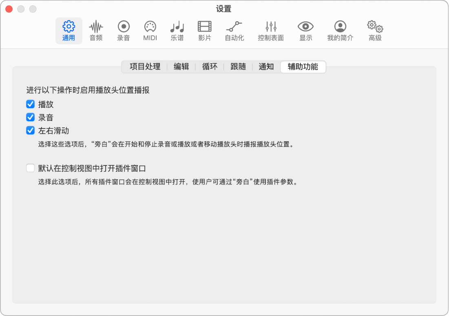Open the 控制表面 control surfaces pane
The width and height of the screenshot is (449, 316).
click(x=271, y=31)
